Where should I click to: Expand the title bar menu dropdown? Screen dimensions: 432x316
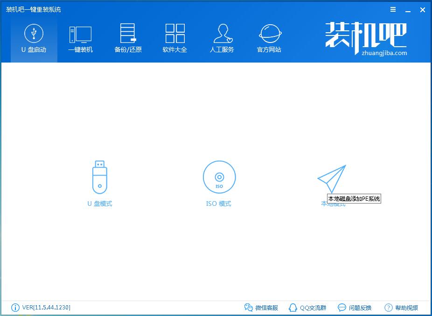(x=392, y=9)
